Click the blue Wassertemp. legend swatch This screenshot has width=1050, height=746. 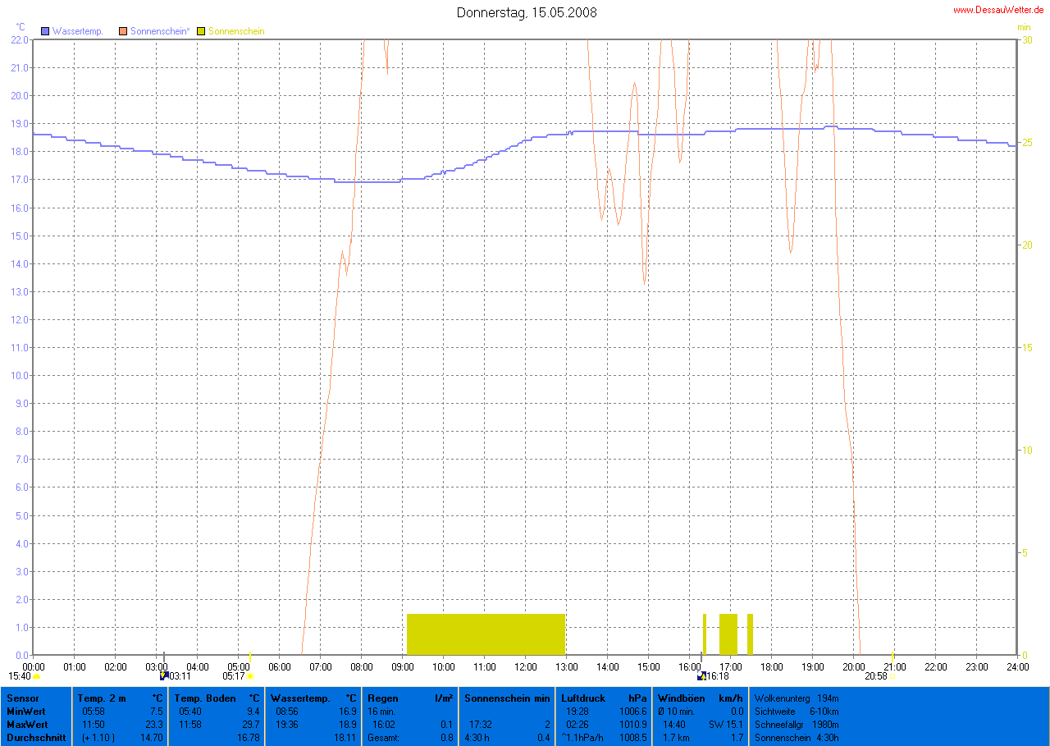click(x=46, y=31)
